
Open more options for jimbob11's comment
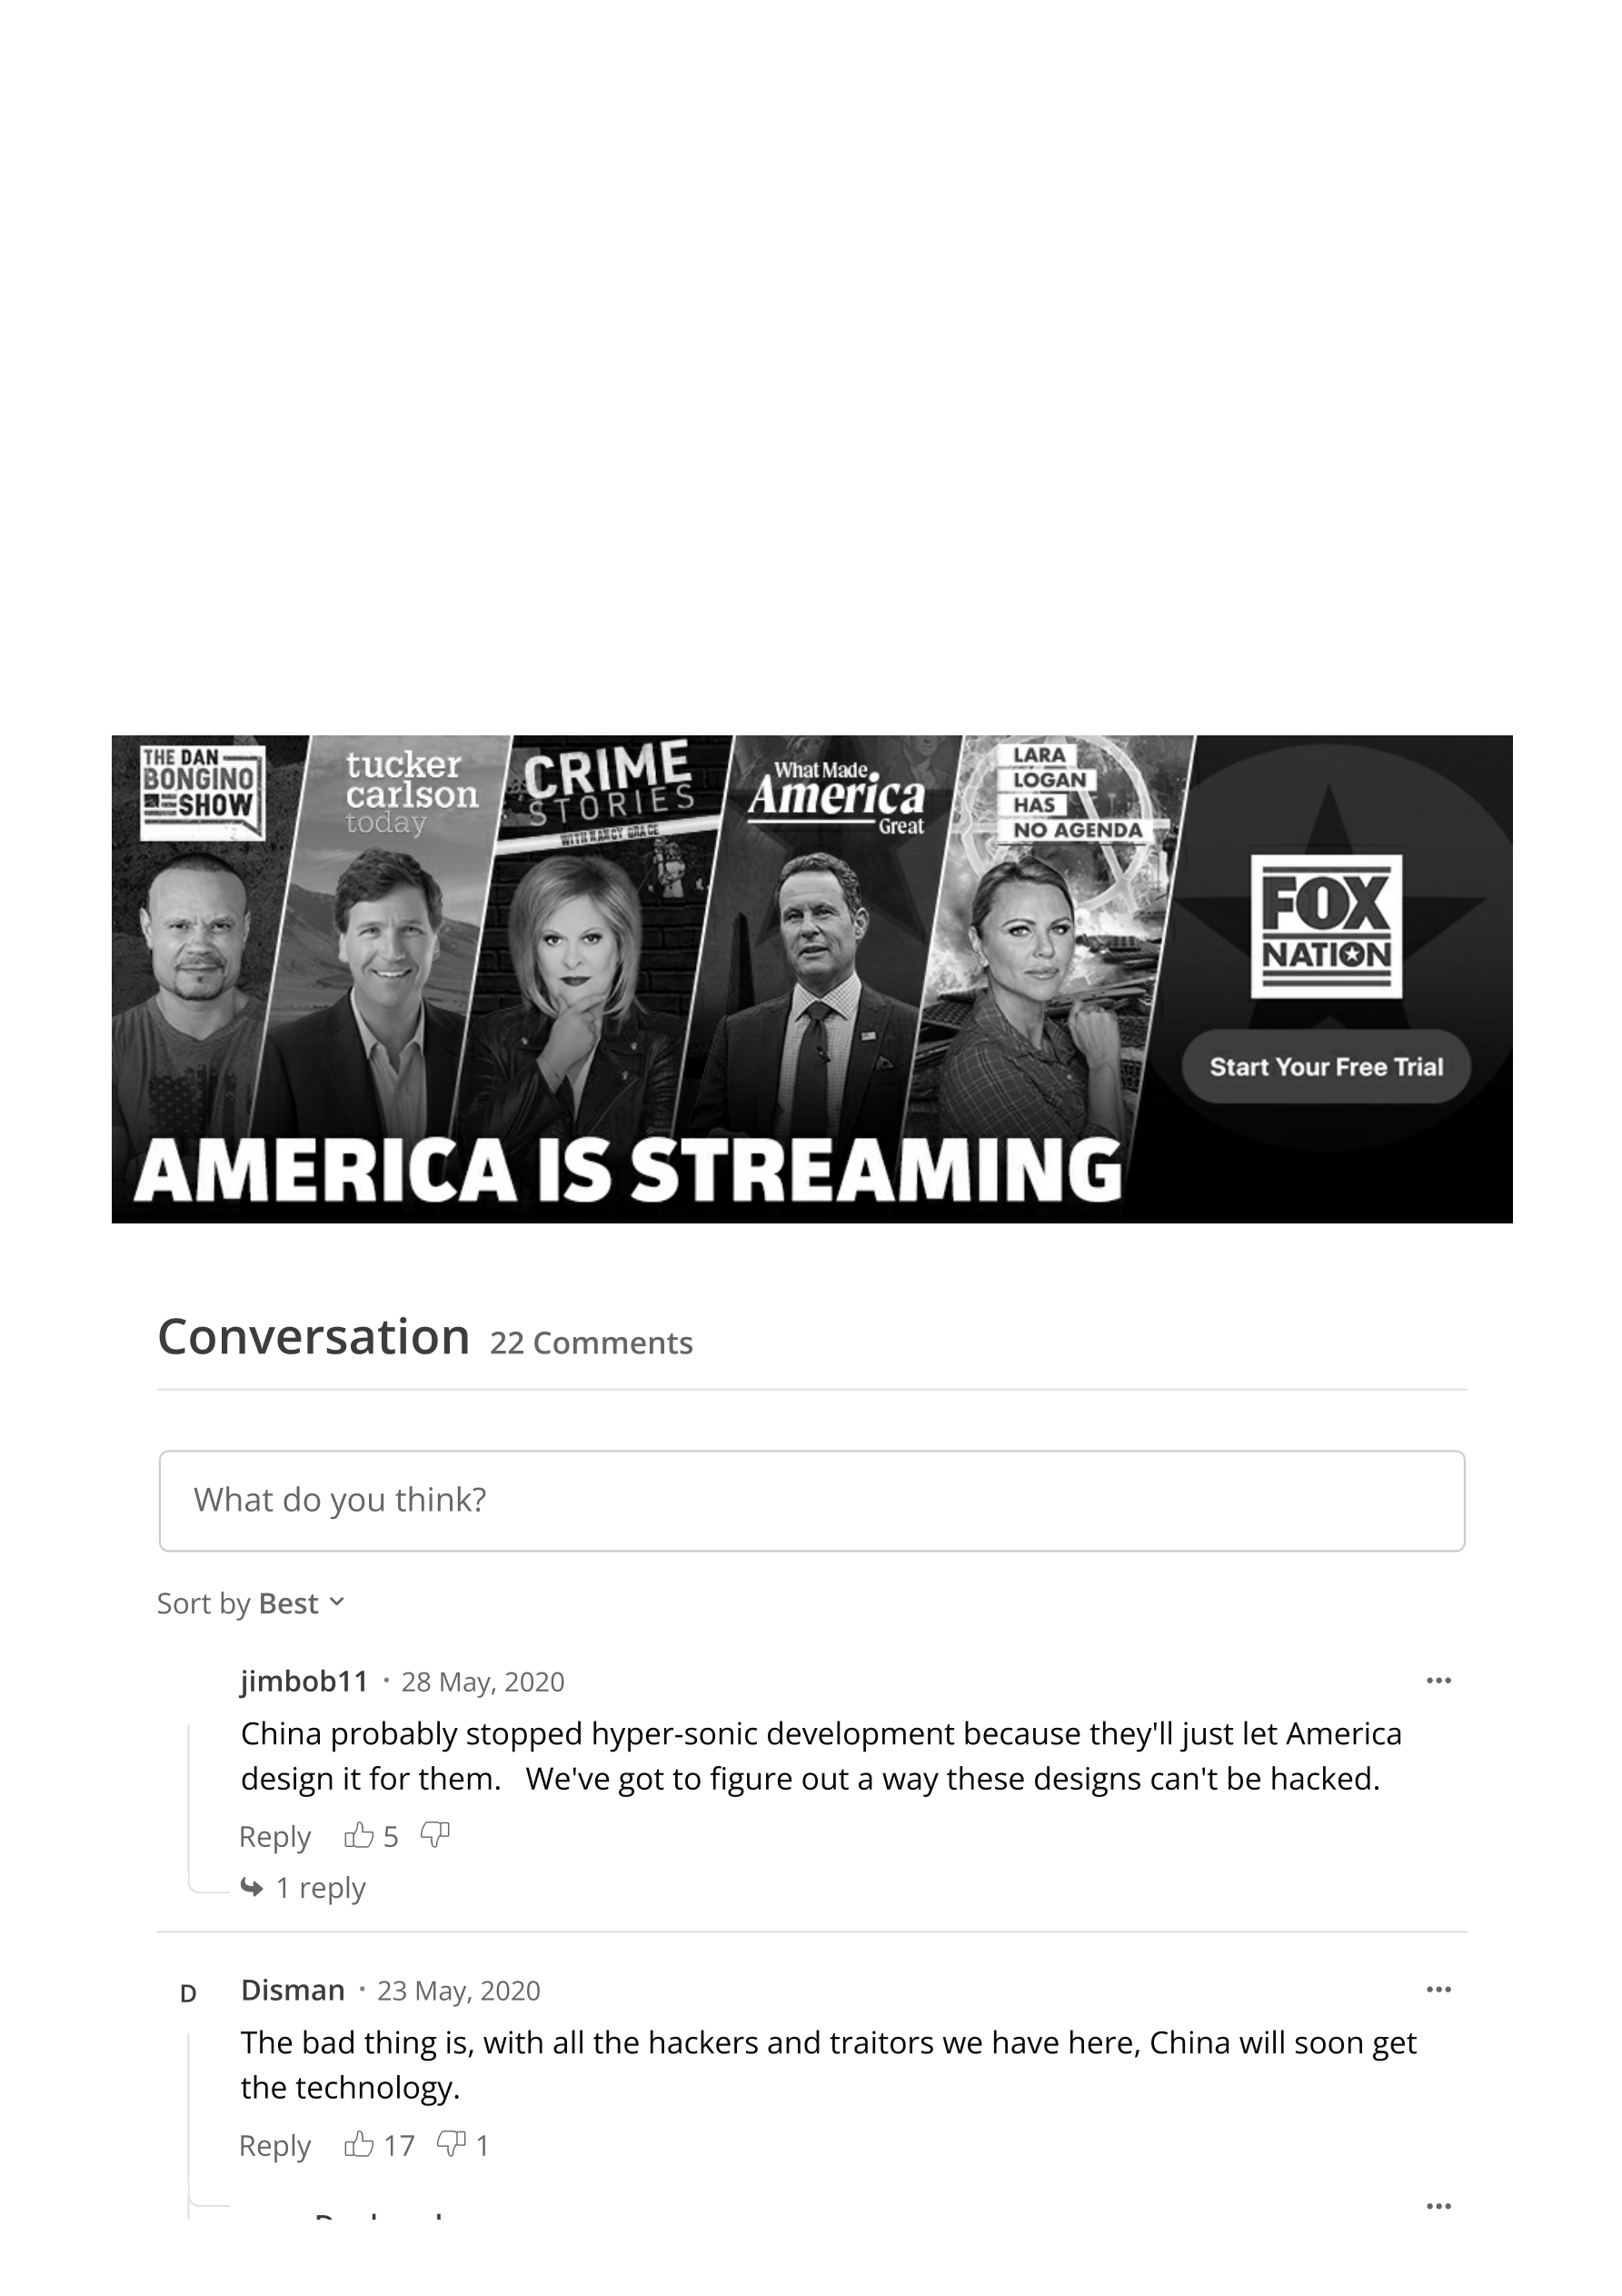tap(1438, 1681)
